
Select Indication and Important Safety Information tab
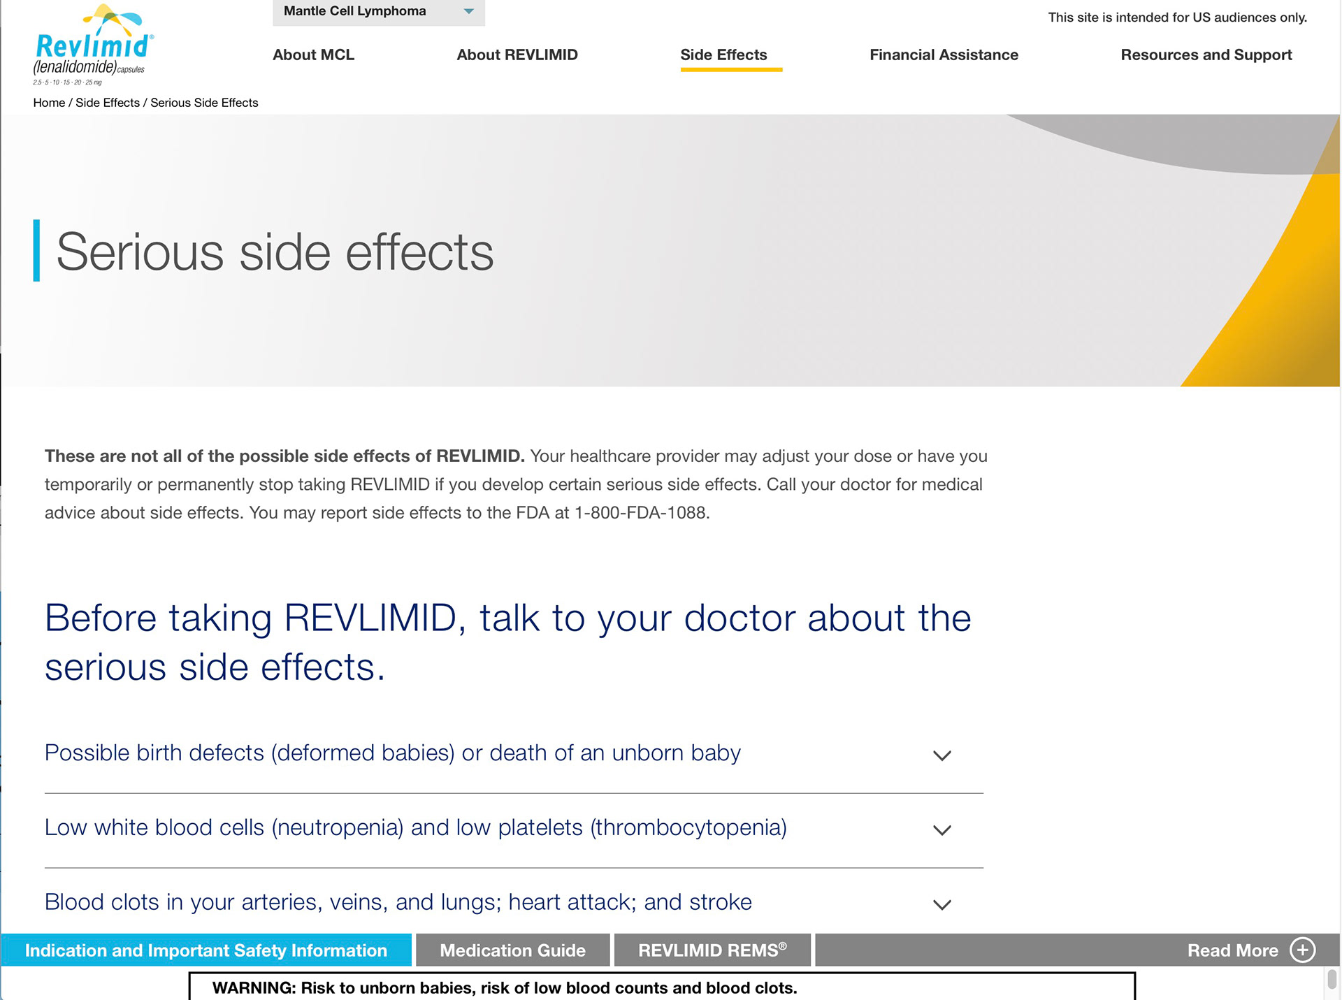206,950
